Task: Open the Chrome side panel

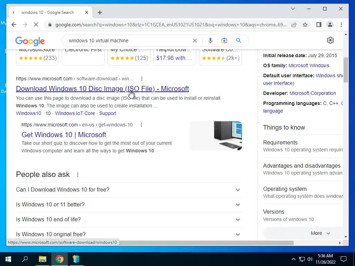Action: [319, 25]
